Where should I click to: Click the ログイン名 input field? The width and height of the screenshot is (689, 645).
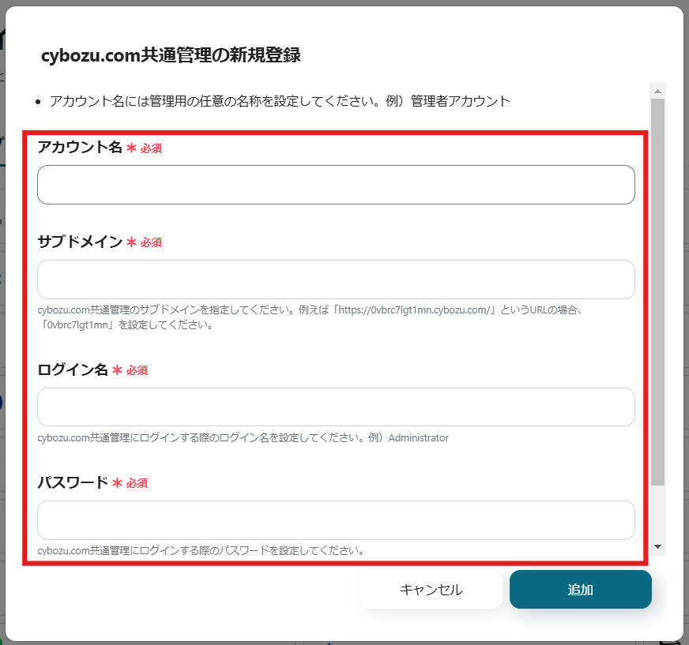point(336,407)
